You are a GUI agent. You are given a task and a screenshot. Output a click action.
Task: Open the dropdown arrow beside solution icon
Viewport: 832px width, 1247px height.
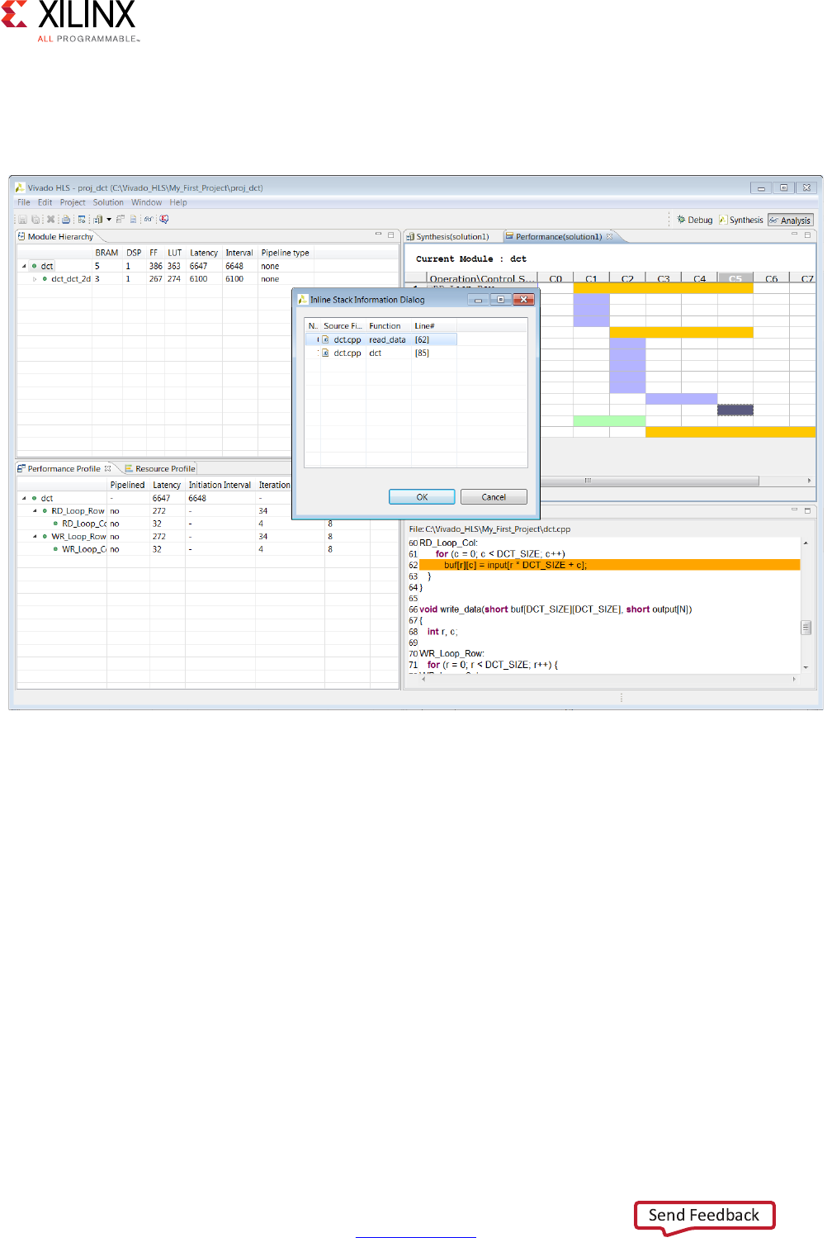[109, 220]
